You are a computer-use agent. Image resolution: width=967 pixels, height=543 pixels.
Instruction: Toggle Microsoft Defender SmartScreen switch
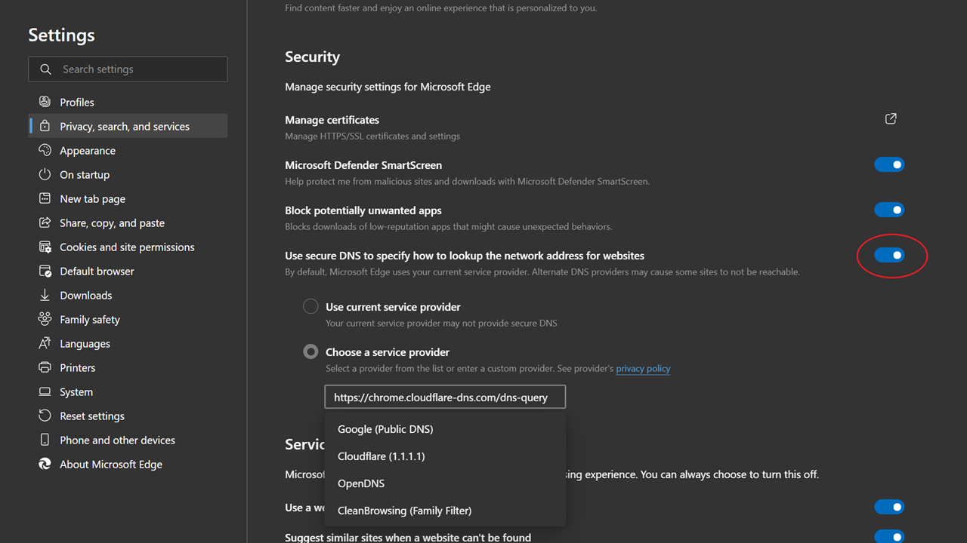tap(889, 164)
